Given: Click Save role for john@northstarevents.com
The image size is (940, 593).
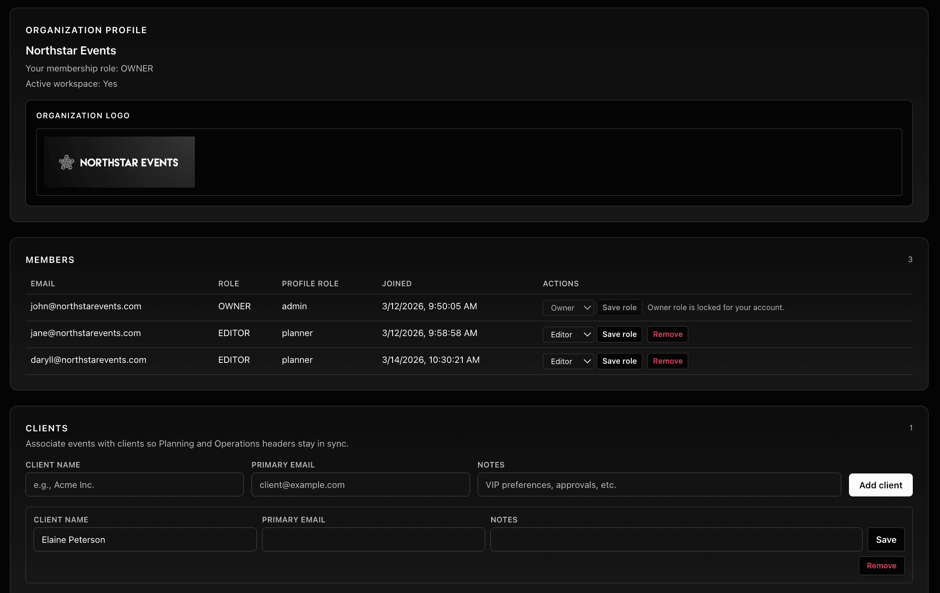Looking at the screenshot, I should coord(619,307).
